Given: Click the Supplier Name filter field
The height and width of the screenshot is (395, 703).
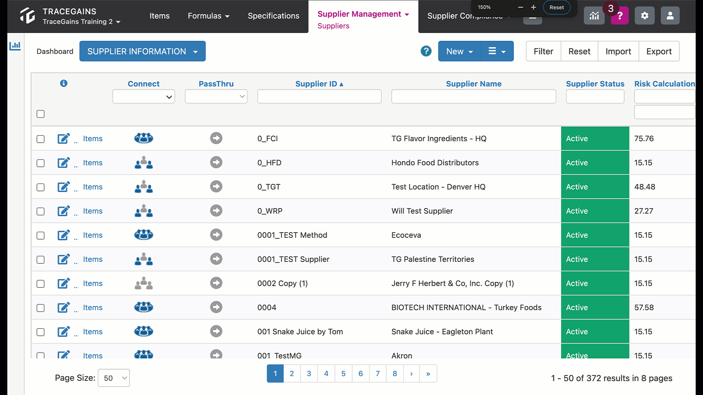Looking at the screenshot, I should 473,97.
